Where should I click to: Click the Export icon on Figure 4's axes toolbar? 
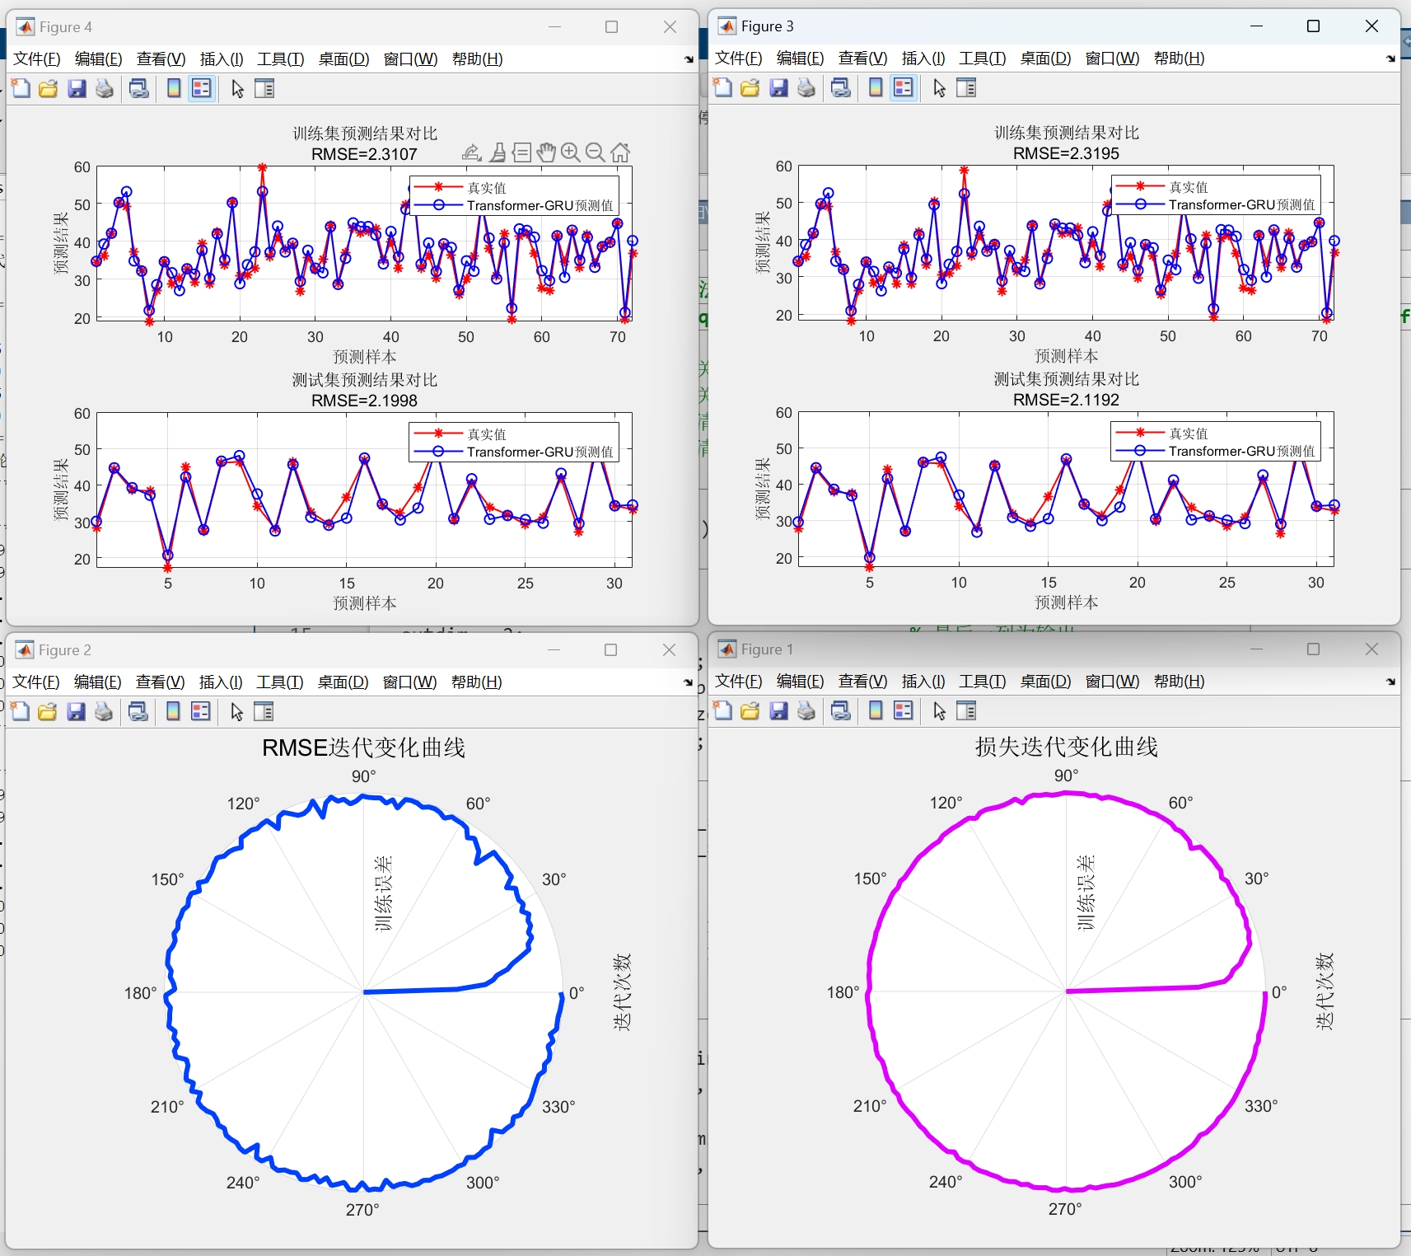[x=472, y=152]
